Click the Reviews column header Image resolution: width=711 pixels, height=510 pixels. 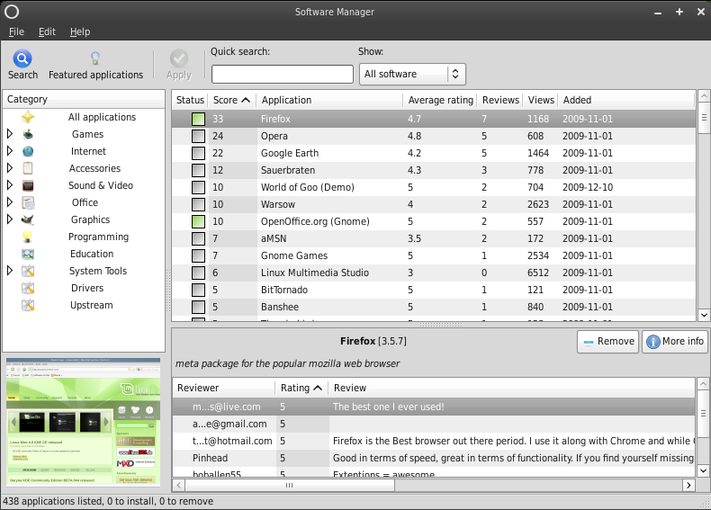500,100
